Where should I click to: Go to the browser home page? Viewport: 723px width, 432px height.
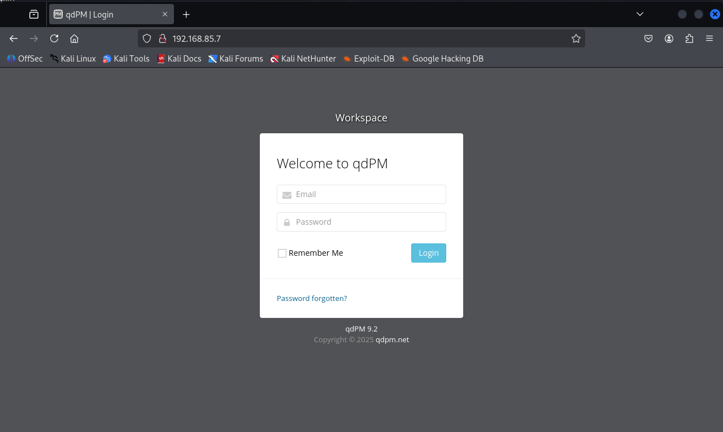(x=74, y=38)
